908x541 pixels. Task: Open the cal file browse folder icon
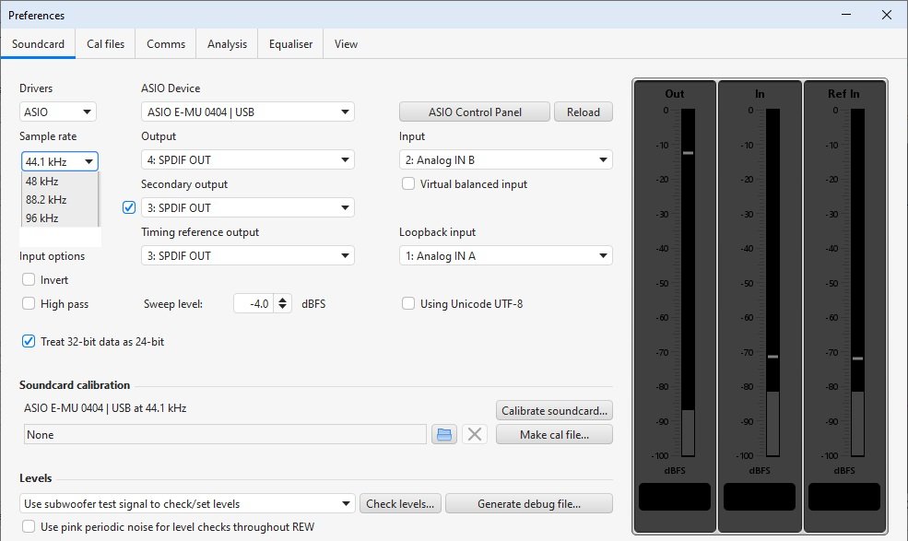(x=444, y=434)
